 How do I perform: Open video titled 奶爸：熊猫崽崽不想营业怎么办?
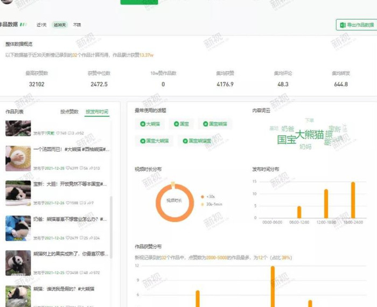point(70,219)
